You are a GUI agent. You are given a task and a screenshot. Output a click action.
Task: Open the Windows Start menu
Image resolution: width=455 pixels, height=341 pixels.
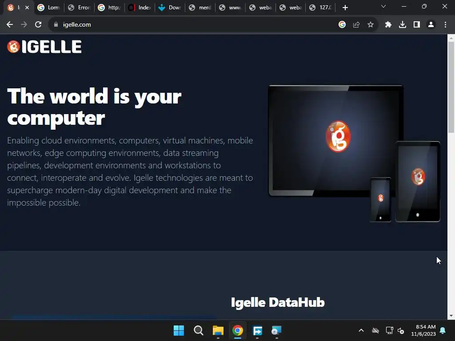coord(179,330)
